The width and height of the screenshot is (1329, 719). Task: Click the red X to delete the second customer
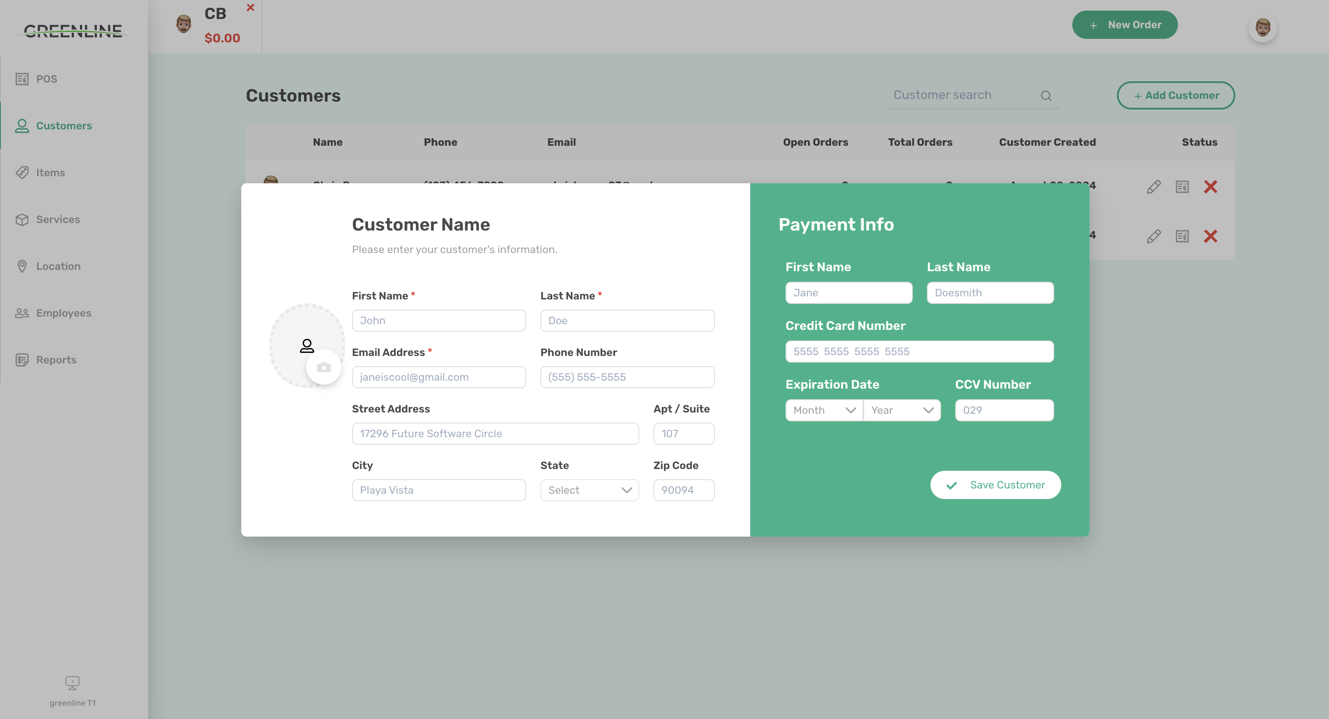tap(1211, 236)
